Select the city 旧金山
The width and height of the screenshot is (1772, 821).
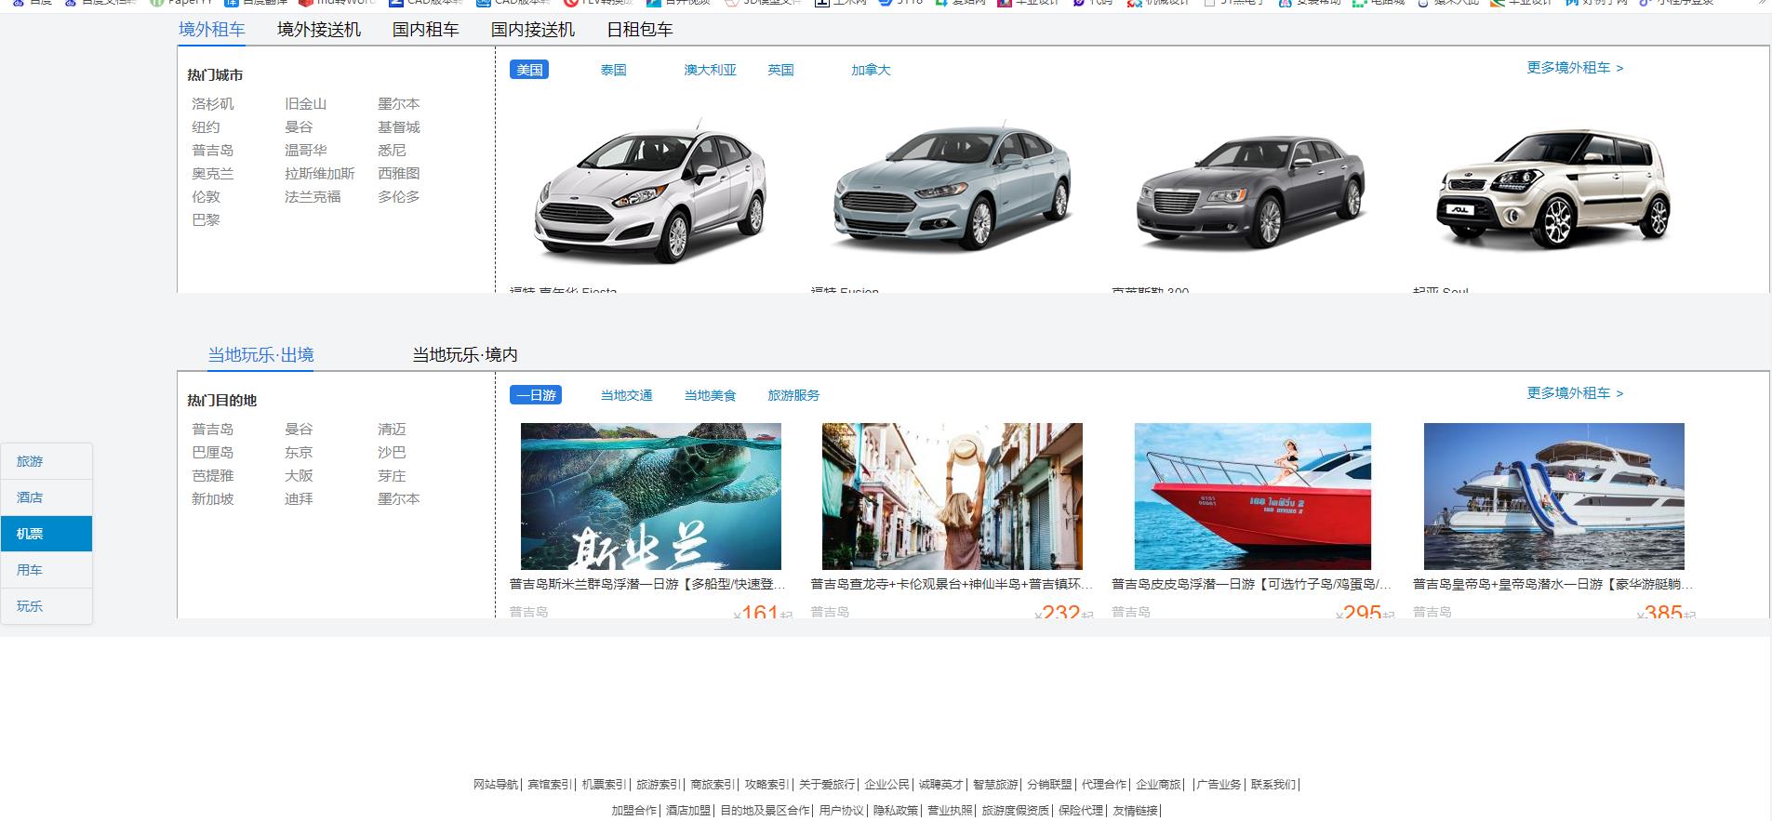306,104
